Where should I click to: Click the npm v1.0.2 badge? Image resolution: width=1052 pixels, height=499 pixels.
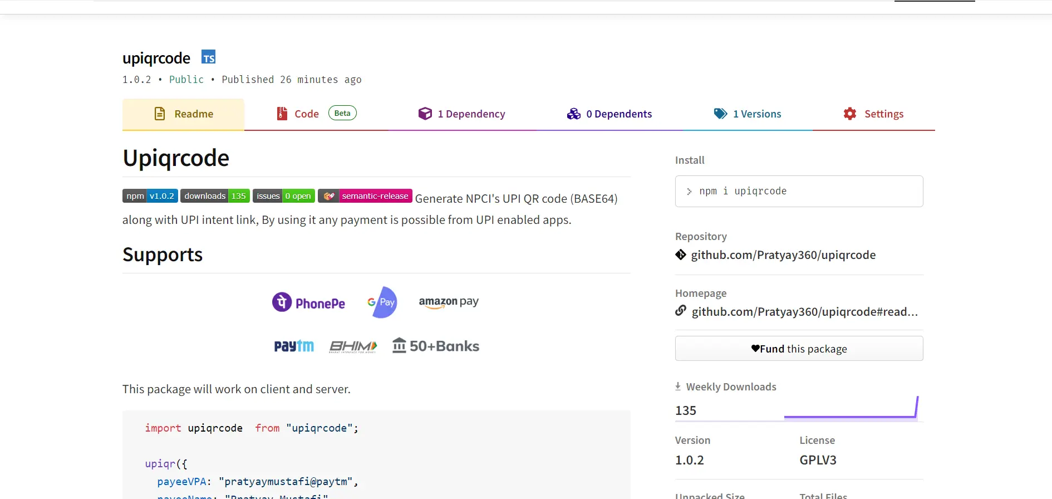150,196
